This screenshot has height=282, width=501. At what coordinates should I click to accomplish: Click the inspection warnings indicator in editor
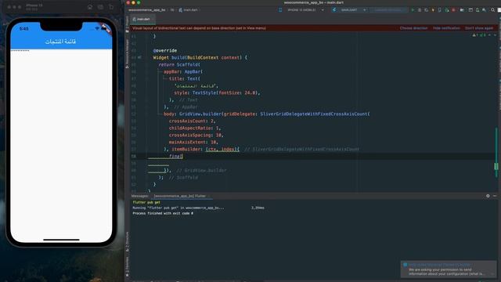pos(479,35)
